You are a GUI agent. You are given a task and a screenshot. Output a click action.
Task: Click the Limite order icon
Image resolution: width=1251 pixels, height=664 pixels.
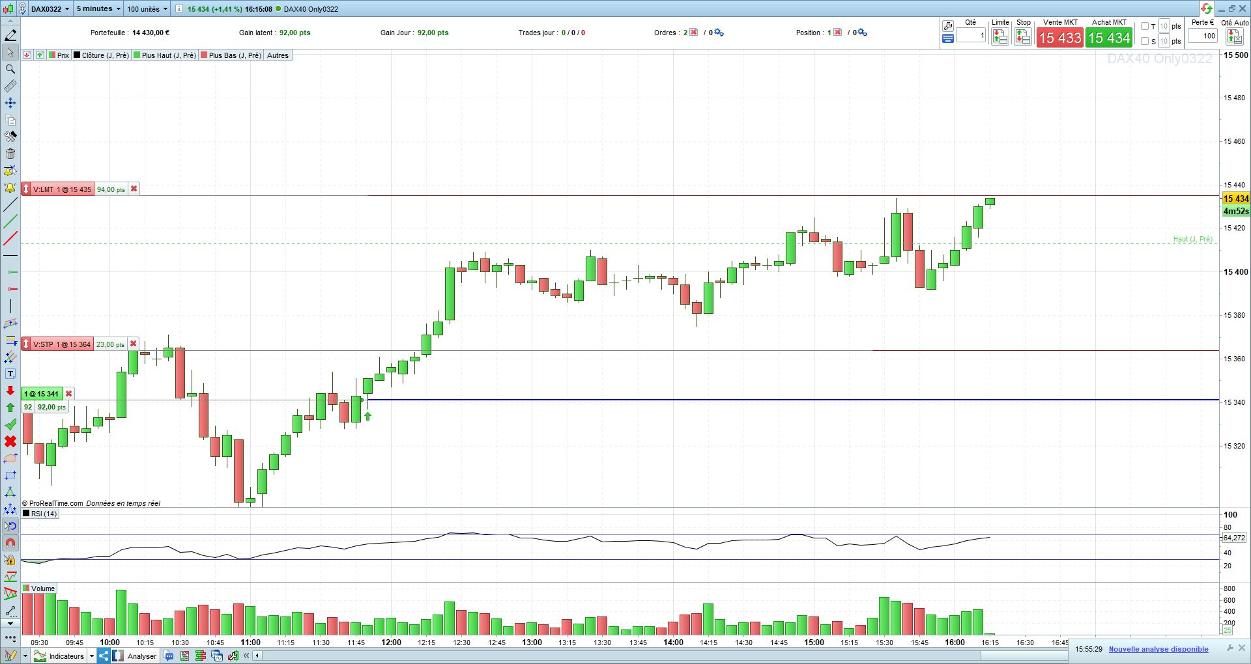1000,37
